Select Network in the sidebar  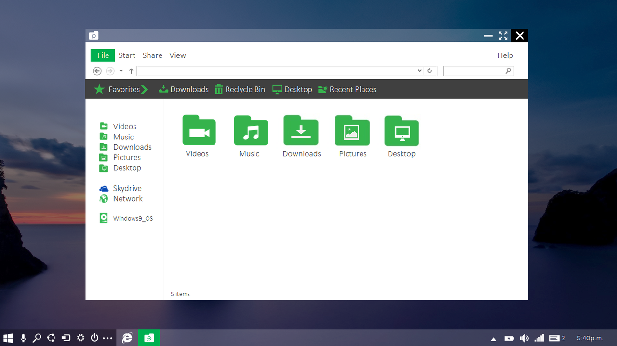[127, 199]
